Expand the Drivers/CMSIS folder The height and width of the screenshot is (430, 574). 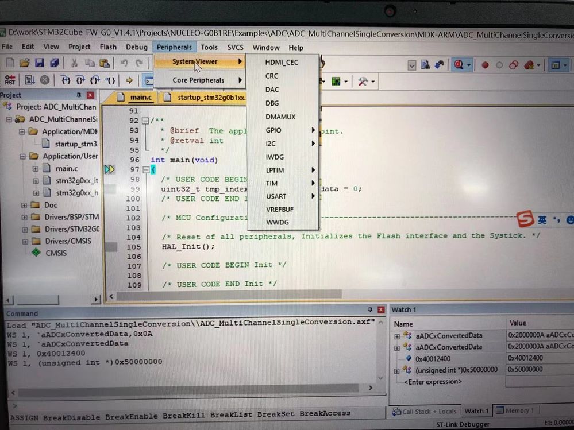(25, 241)
